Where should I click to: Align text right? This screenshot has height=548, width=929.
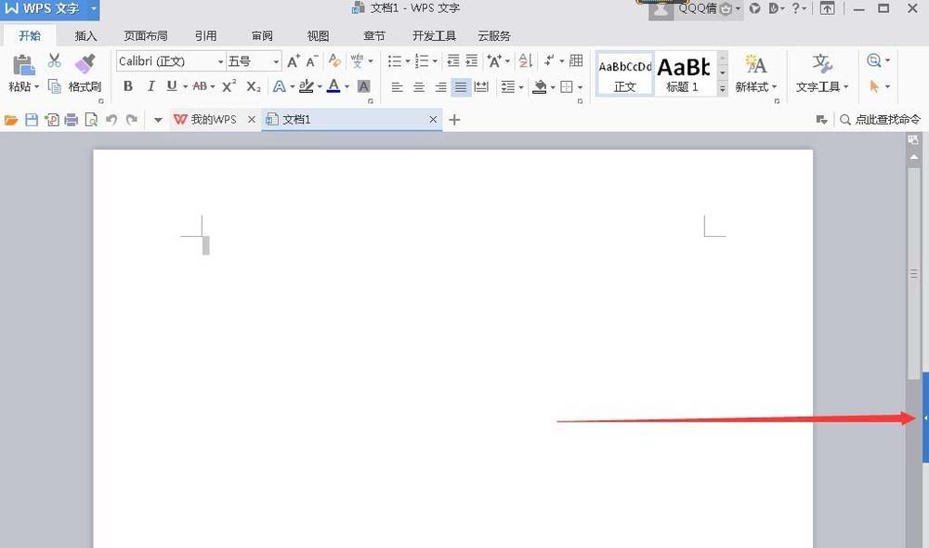click(440, 87)
